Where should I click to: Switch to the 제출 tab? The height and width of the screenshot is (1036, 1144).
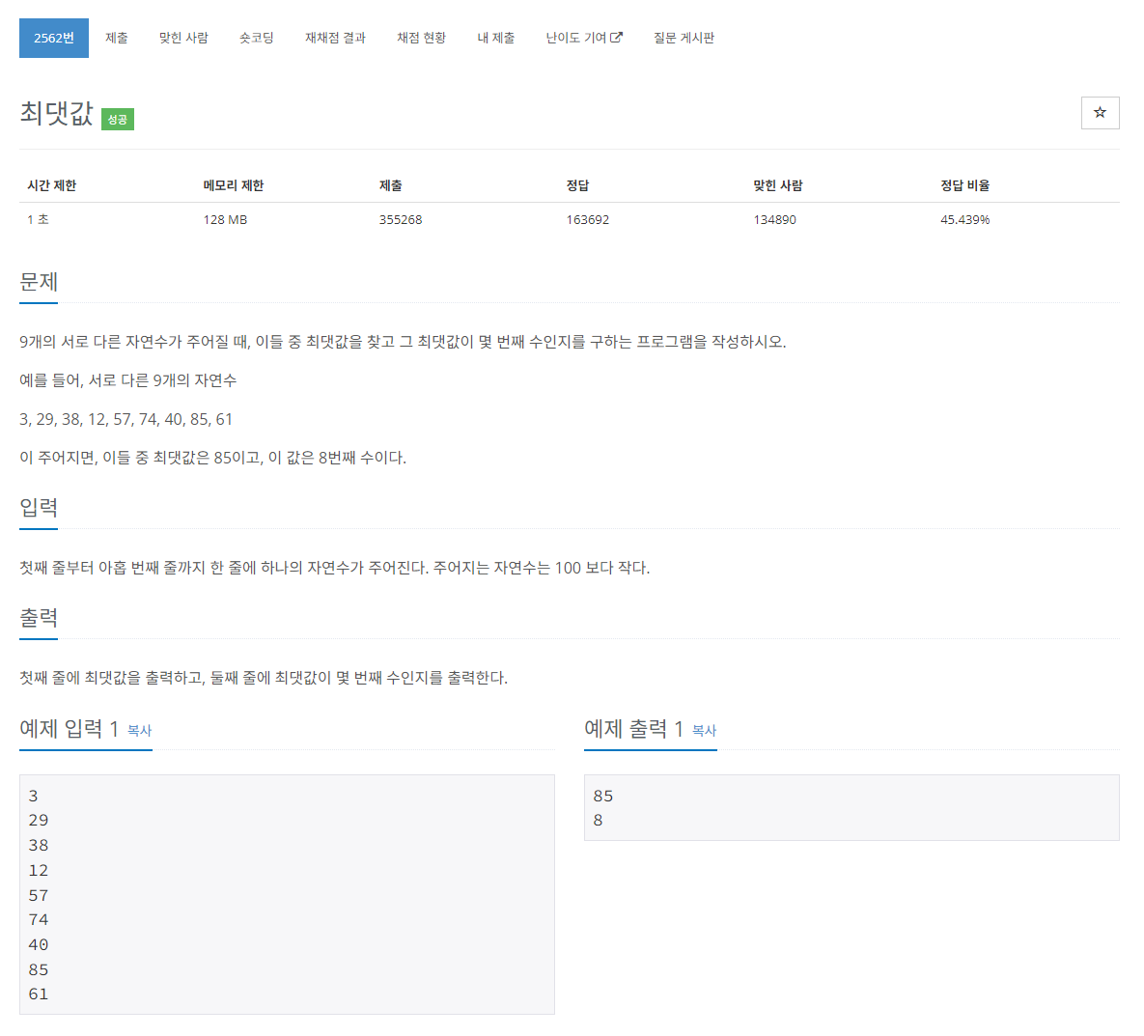(116, 38)
